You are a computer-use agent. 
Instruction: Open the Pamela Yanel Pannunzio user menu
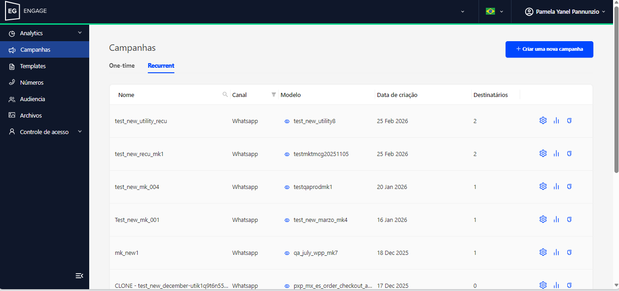point(565,11)
